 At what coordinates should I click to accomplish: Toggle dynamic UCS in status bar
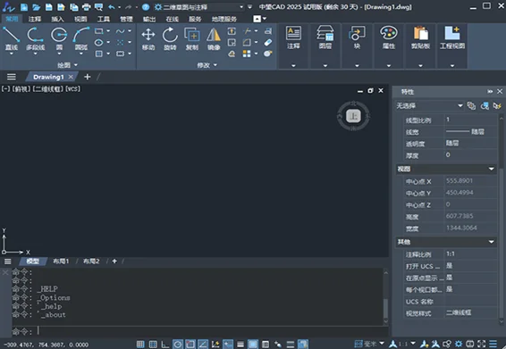tap(215, 345)
